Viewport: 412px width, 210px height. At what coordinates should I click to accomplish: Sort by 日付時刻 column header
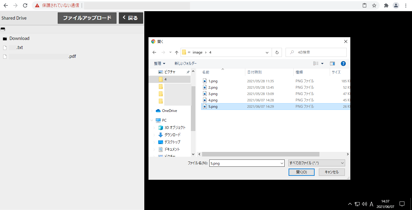pyautogui.click(x=254, y=72)
